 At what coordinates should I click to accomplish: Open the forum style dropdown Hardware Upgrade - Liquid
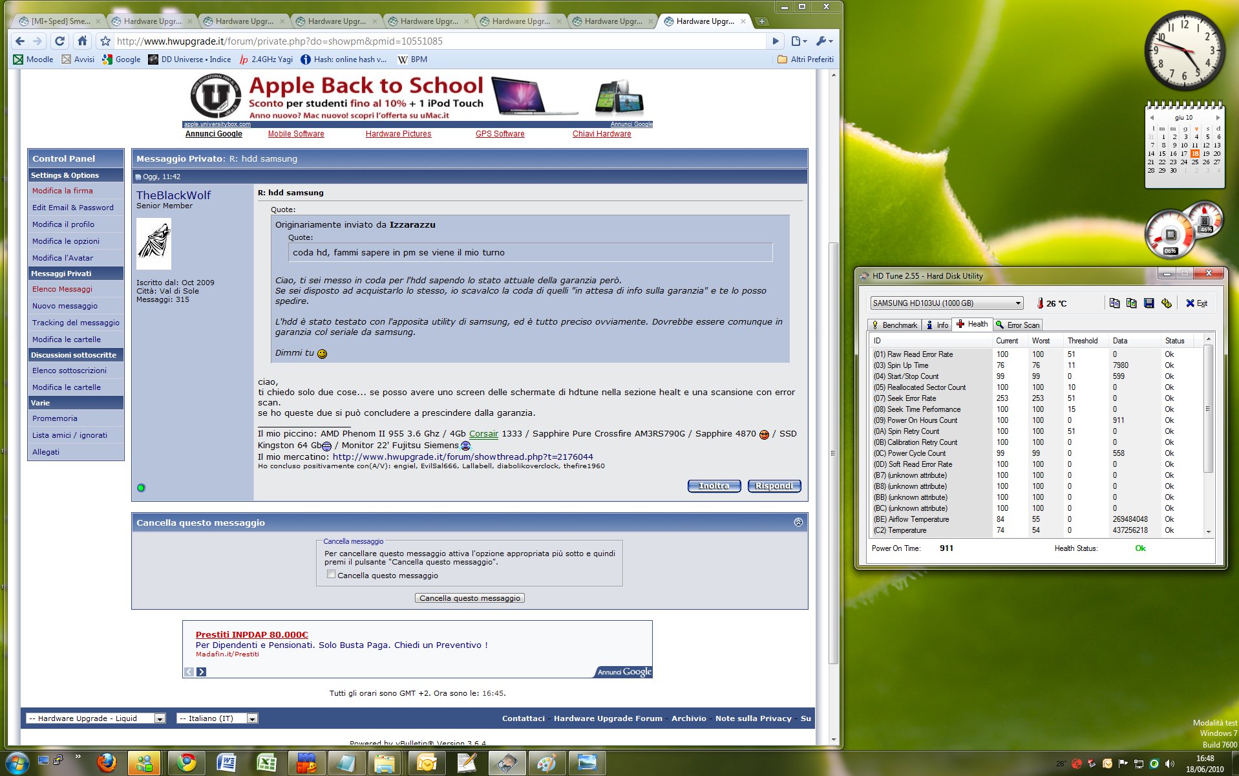(96, 718)
